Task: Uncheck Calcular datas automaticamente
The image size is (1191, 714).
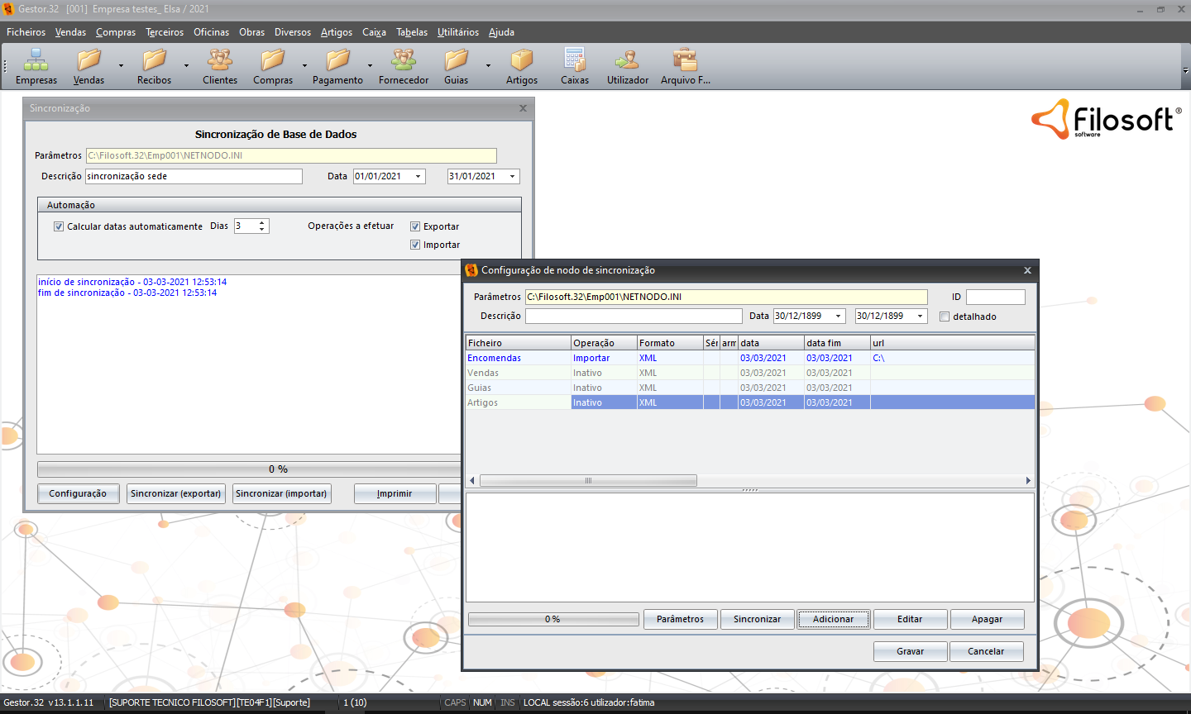Action: 59,226
